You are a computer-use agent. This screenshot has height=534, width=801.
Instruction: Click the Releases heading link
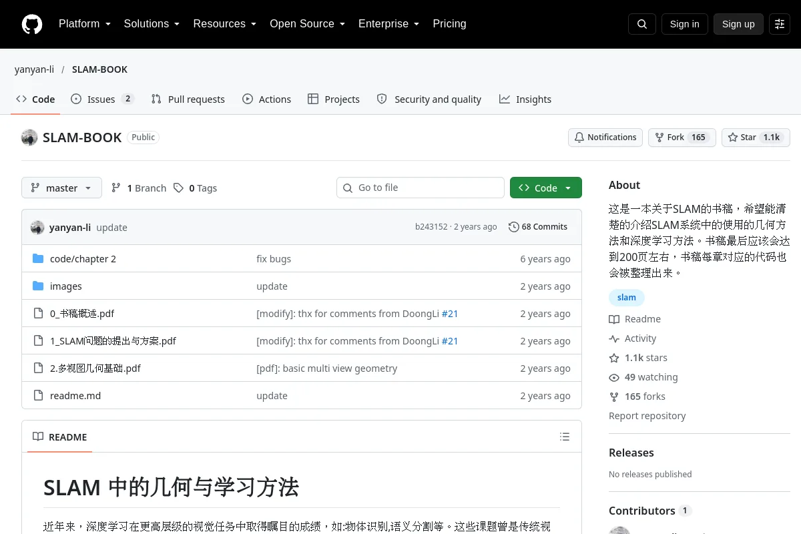click(631, 453)
